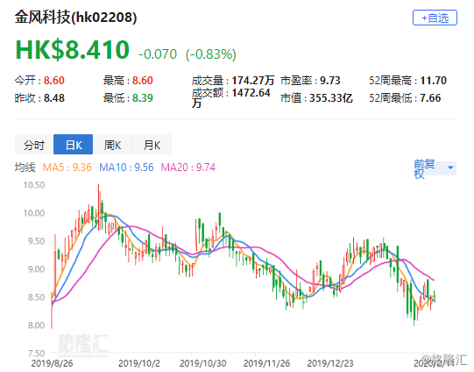The height and width of the screenshot is (372, 474).
Task: Click the price change -0.070
Action: 158,54
